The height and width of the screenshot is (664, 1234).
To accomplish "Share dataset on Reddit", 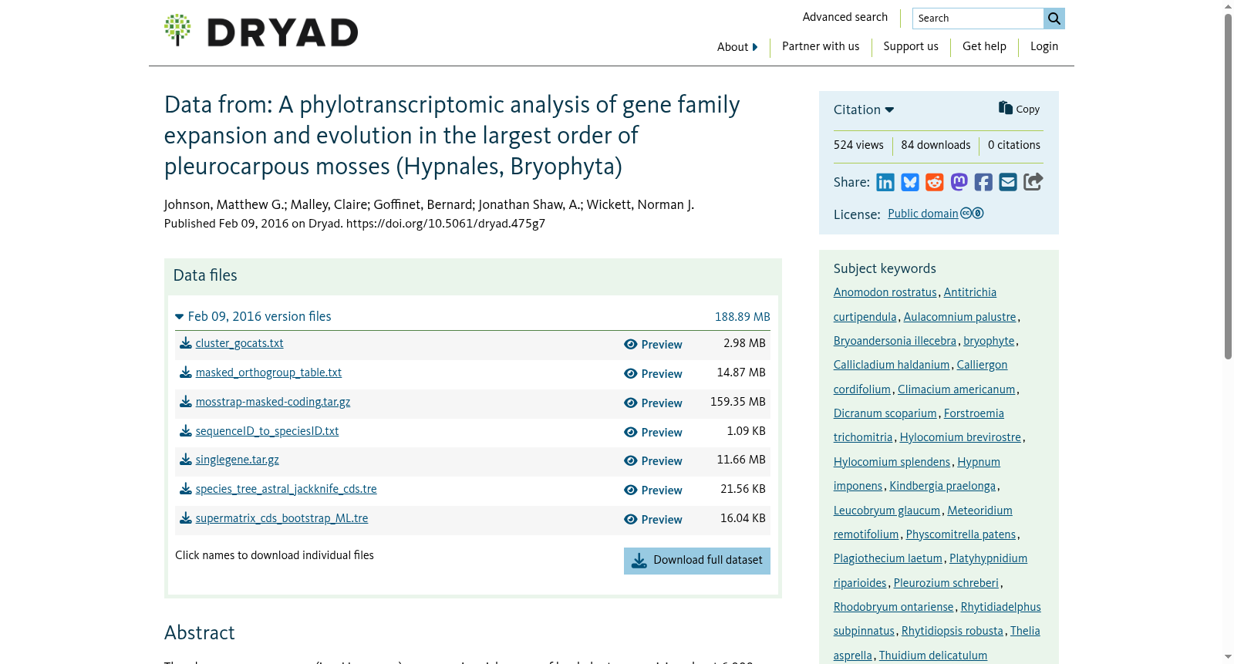I will coord(935,182).
